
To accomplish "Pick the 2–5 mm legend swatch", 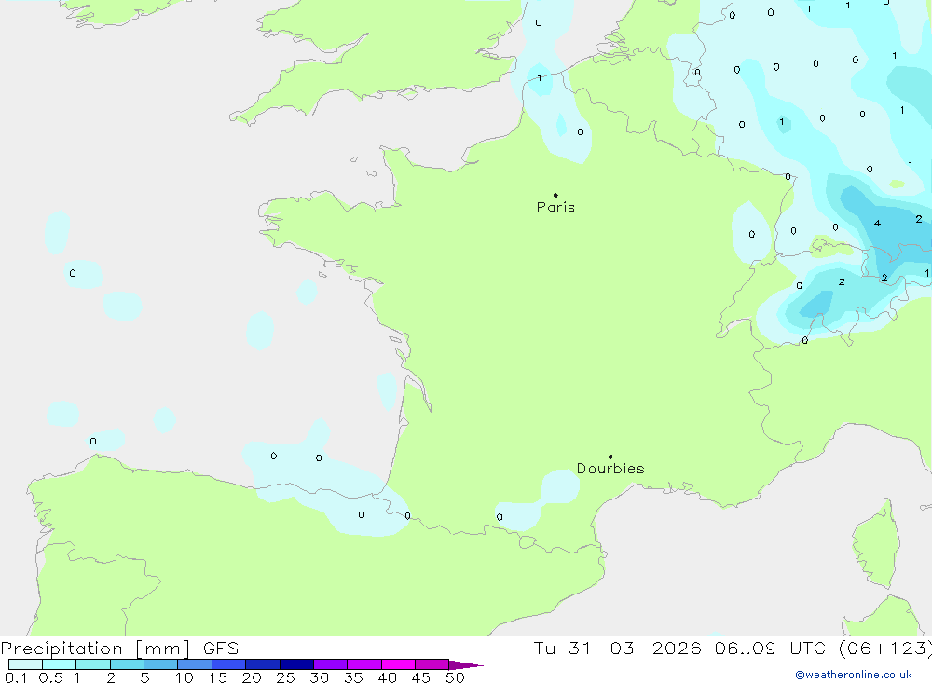I will point(127,664).
